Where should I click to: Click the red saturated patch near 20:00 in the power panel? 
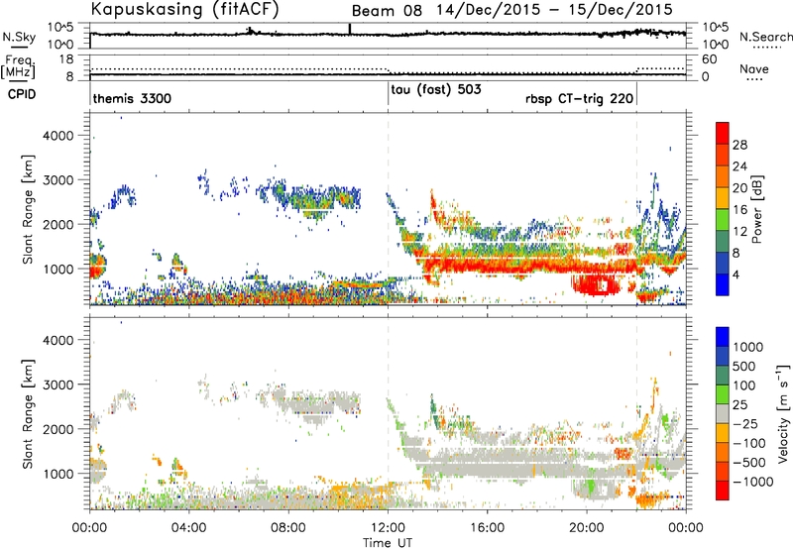[x=596, y=284]
